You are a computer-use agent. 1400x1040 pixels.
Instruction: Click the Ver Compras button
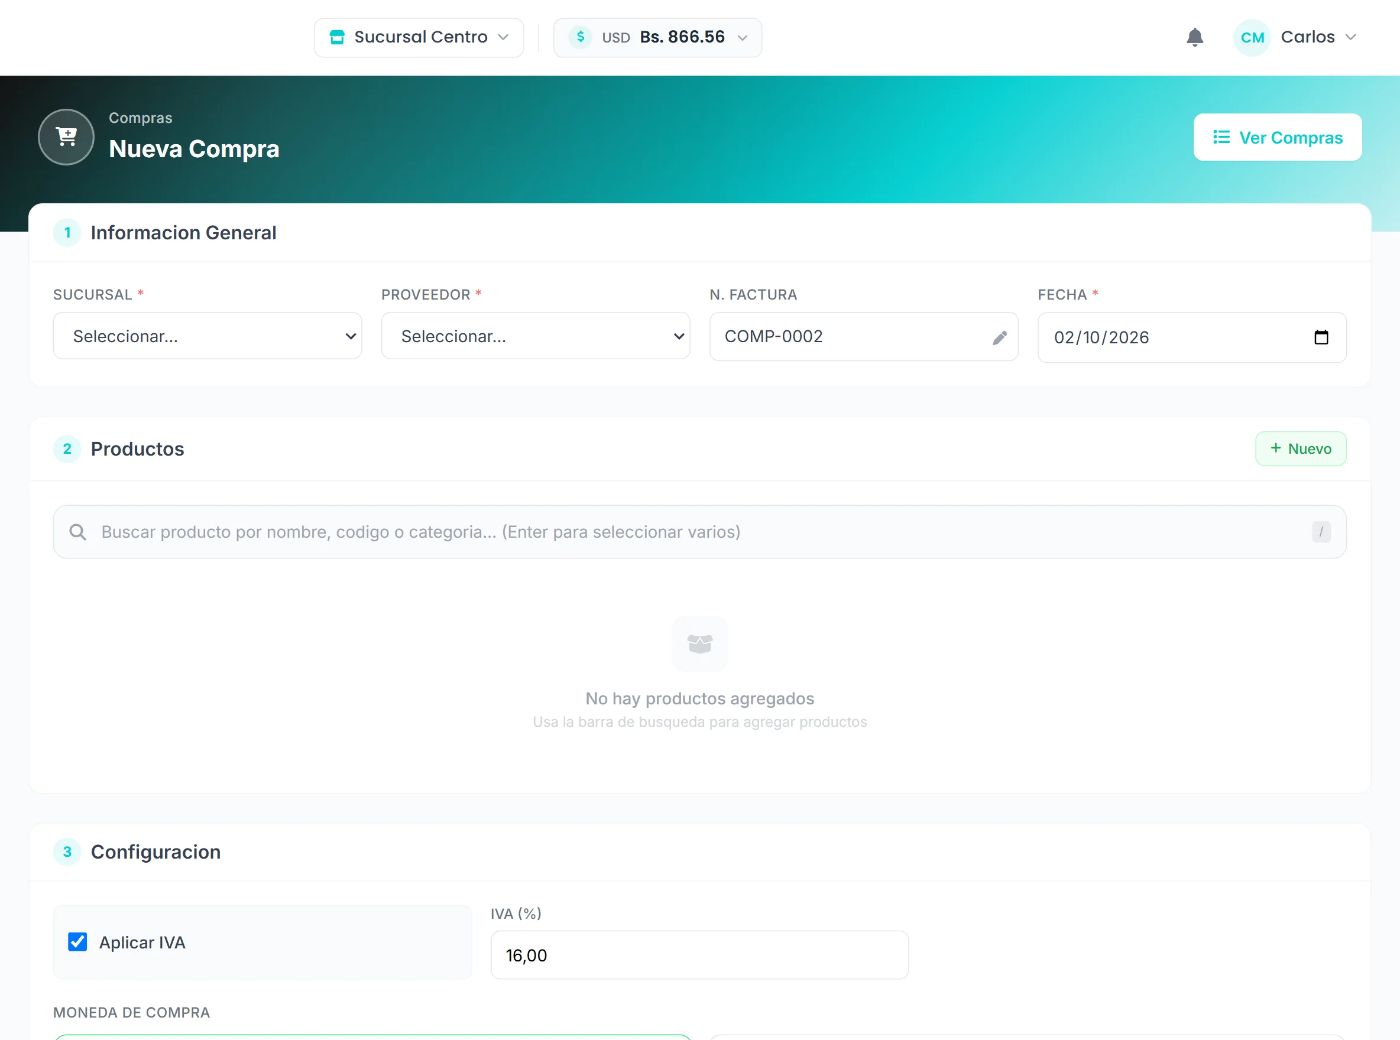coord(1277,137)
